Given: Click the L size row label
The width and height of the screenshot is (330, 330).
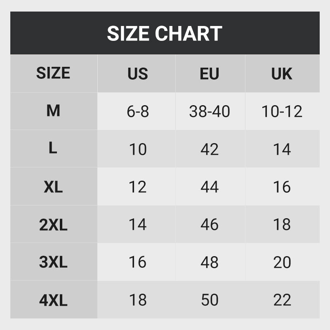Looking at the screenshot, I should 53,148.
